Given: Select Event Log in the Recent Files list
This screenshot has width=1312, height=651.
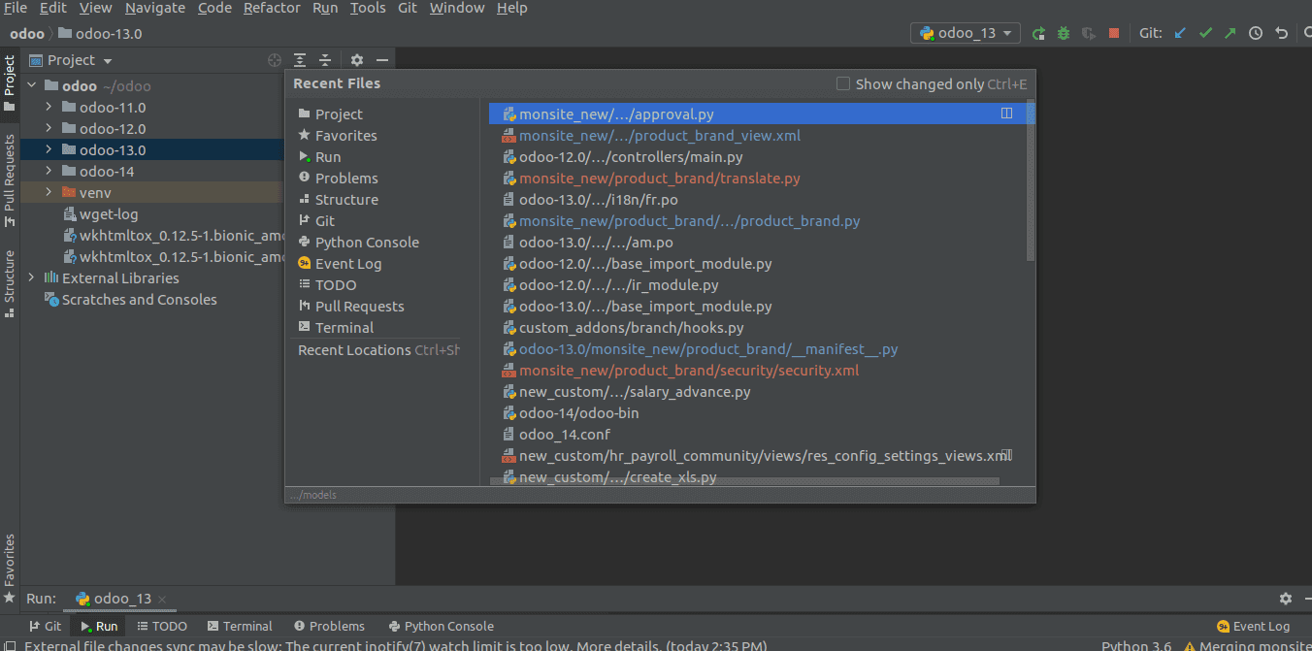Looking at the screenshot, I should coord(348,263).
